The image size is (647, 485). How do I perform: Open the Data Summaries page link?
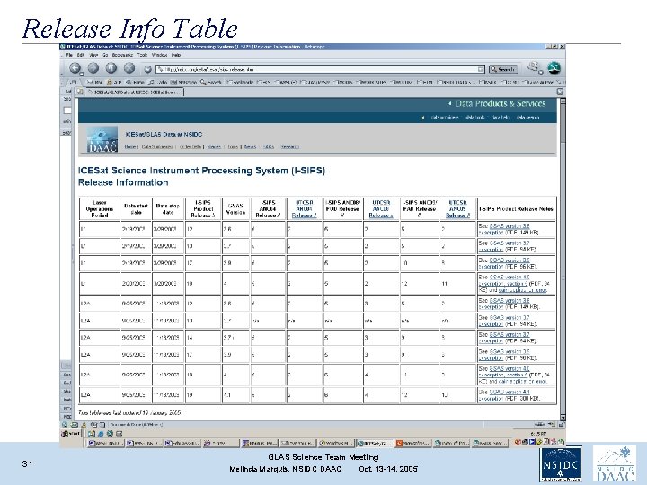click(157, 146)
